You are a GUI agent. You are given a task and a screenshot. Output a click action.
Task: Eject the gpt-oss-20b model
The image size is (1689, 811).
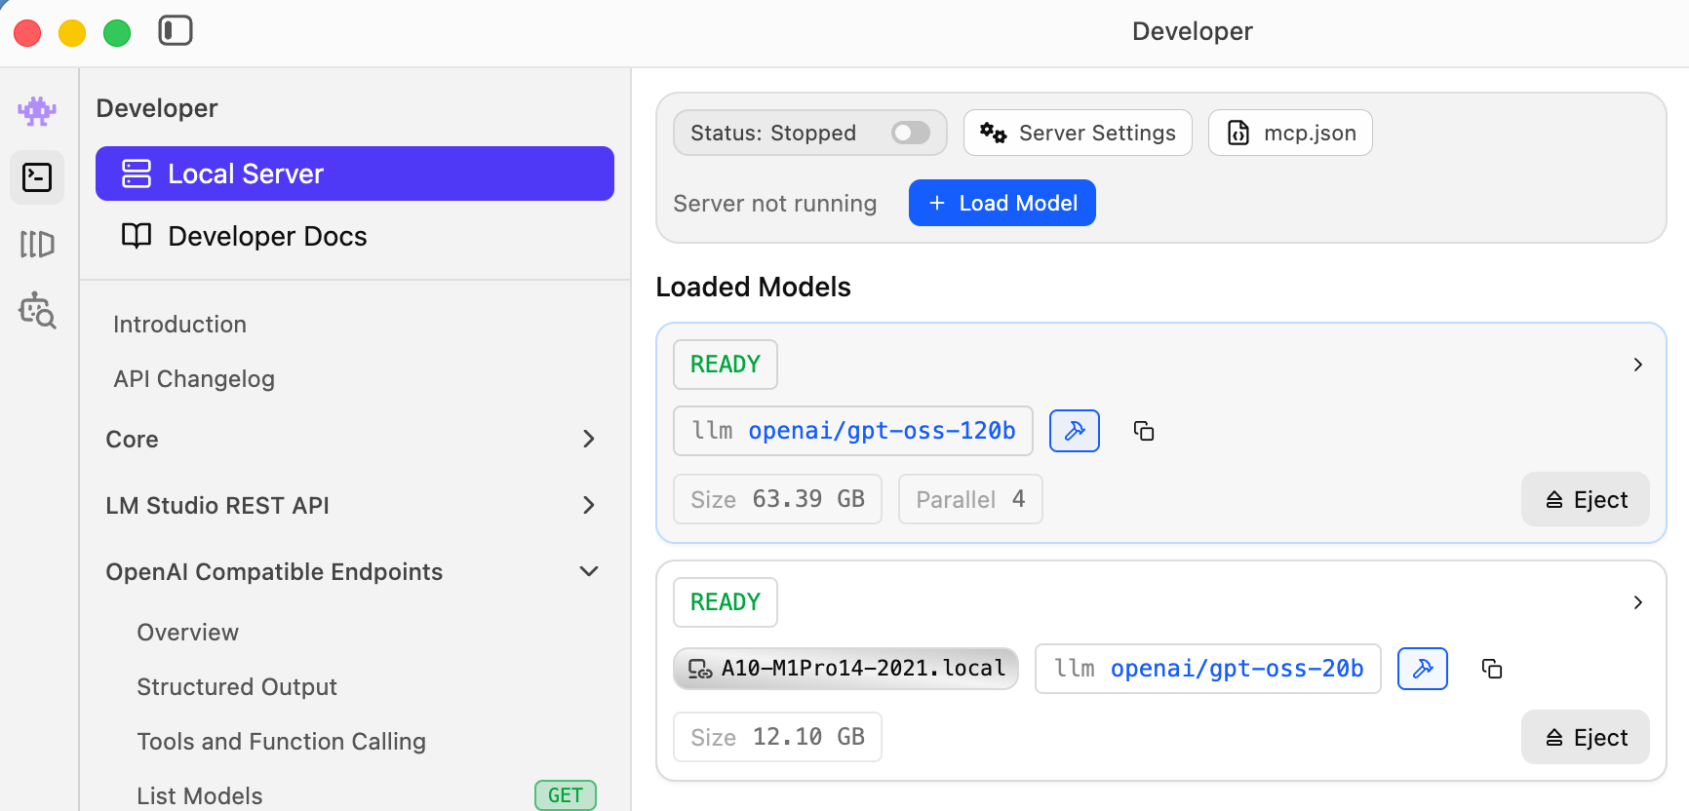pyautogui.click(x=1585, y=737)
